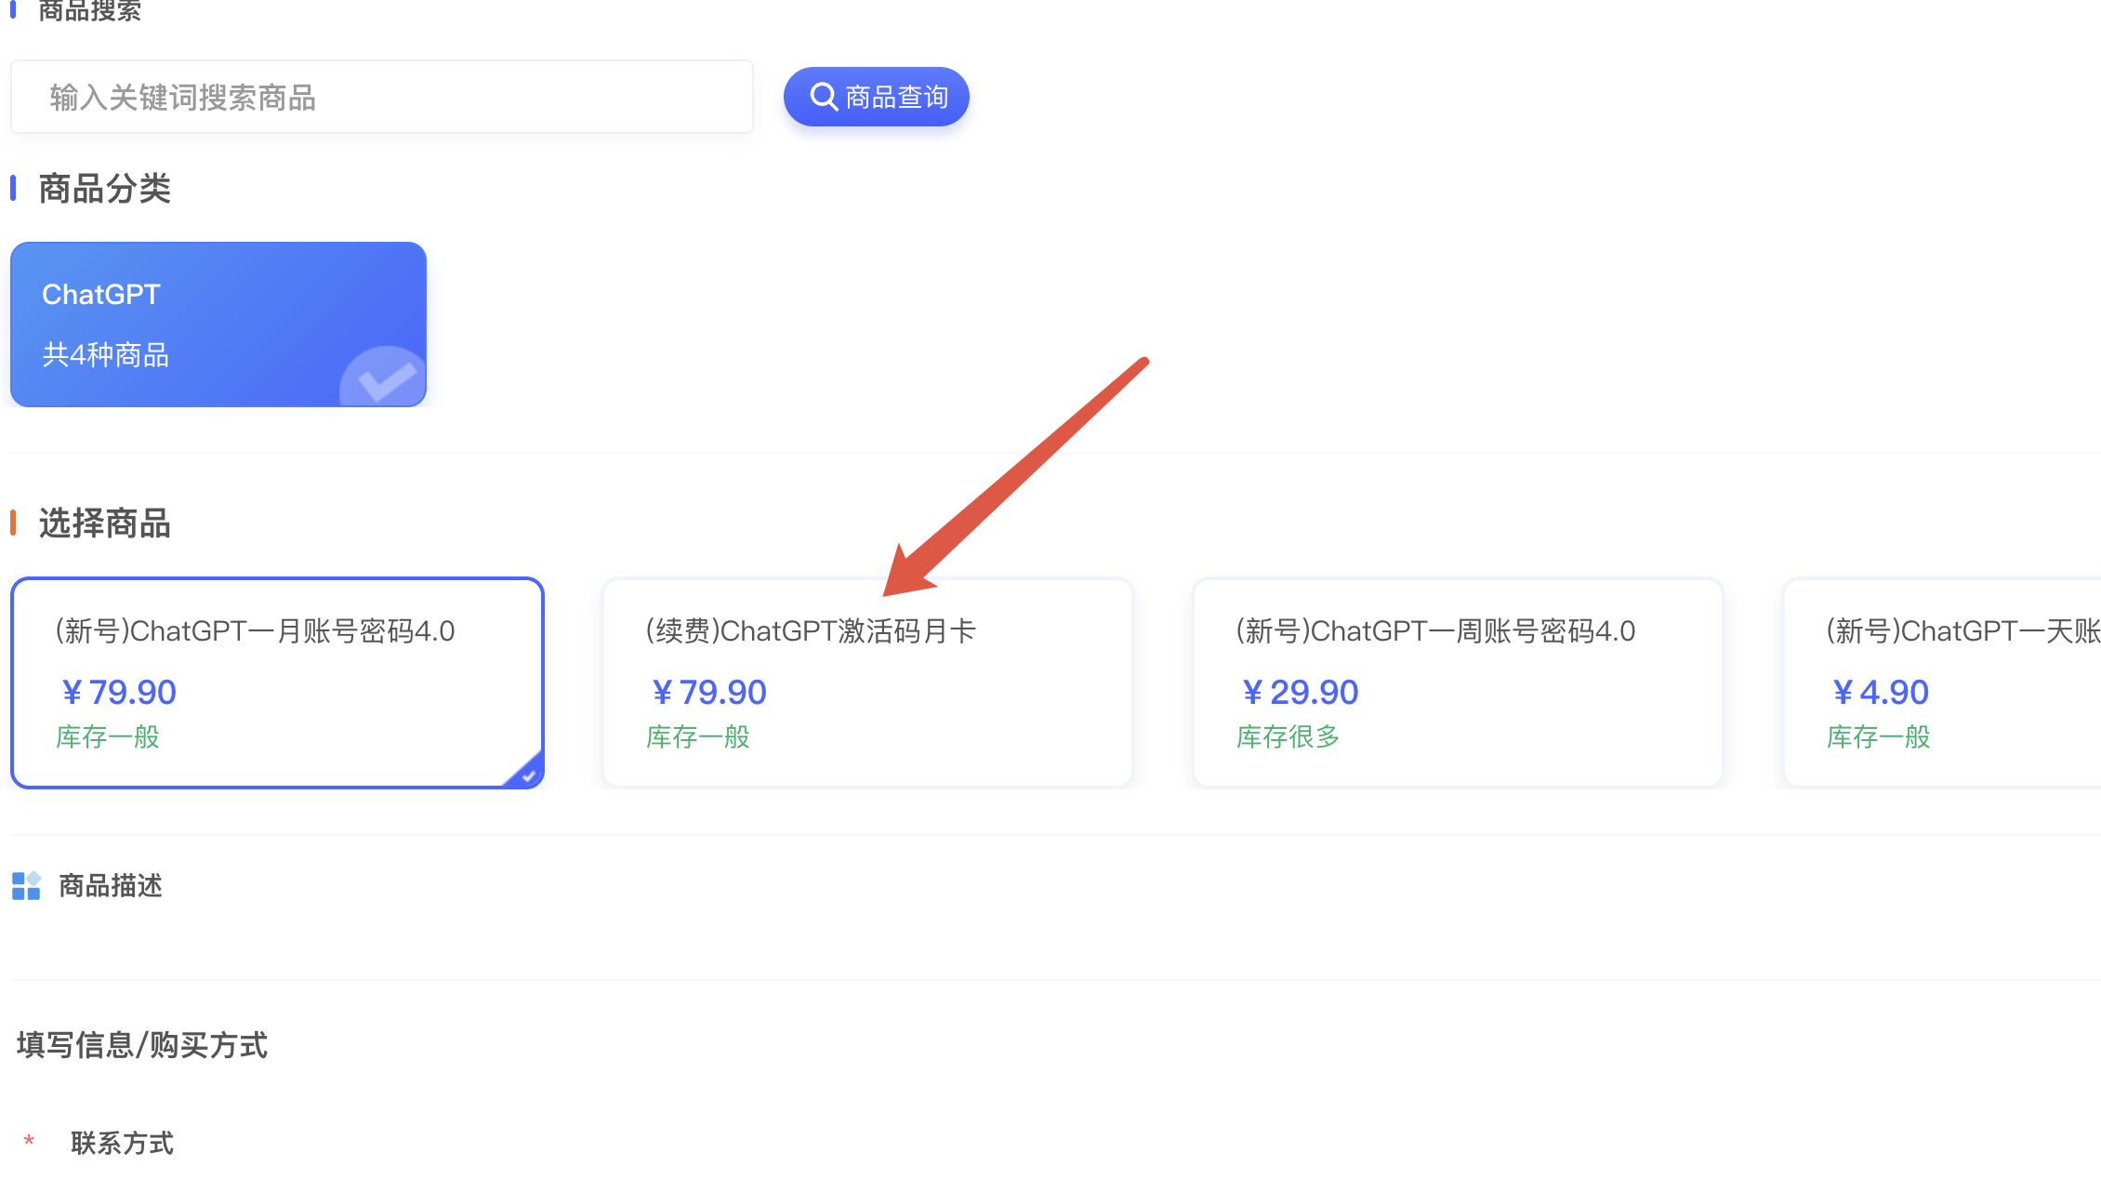2101x1179 pixels.
Task: Click the 商品描述 grid icon
Action: coord(26,885)
